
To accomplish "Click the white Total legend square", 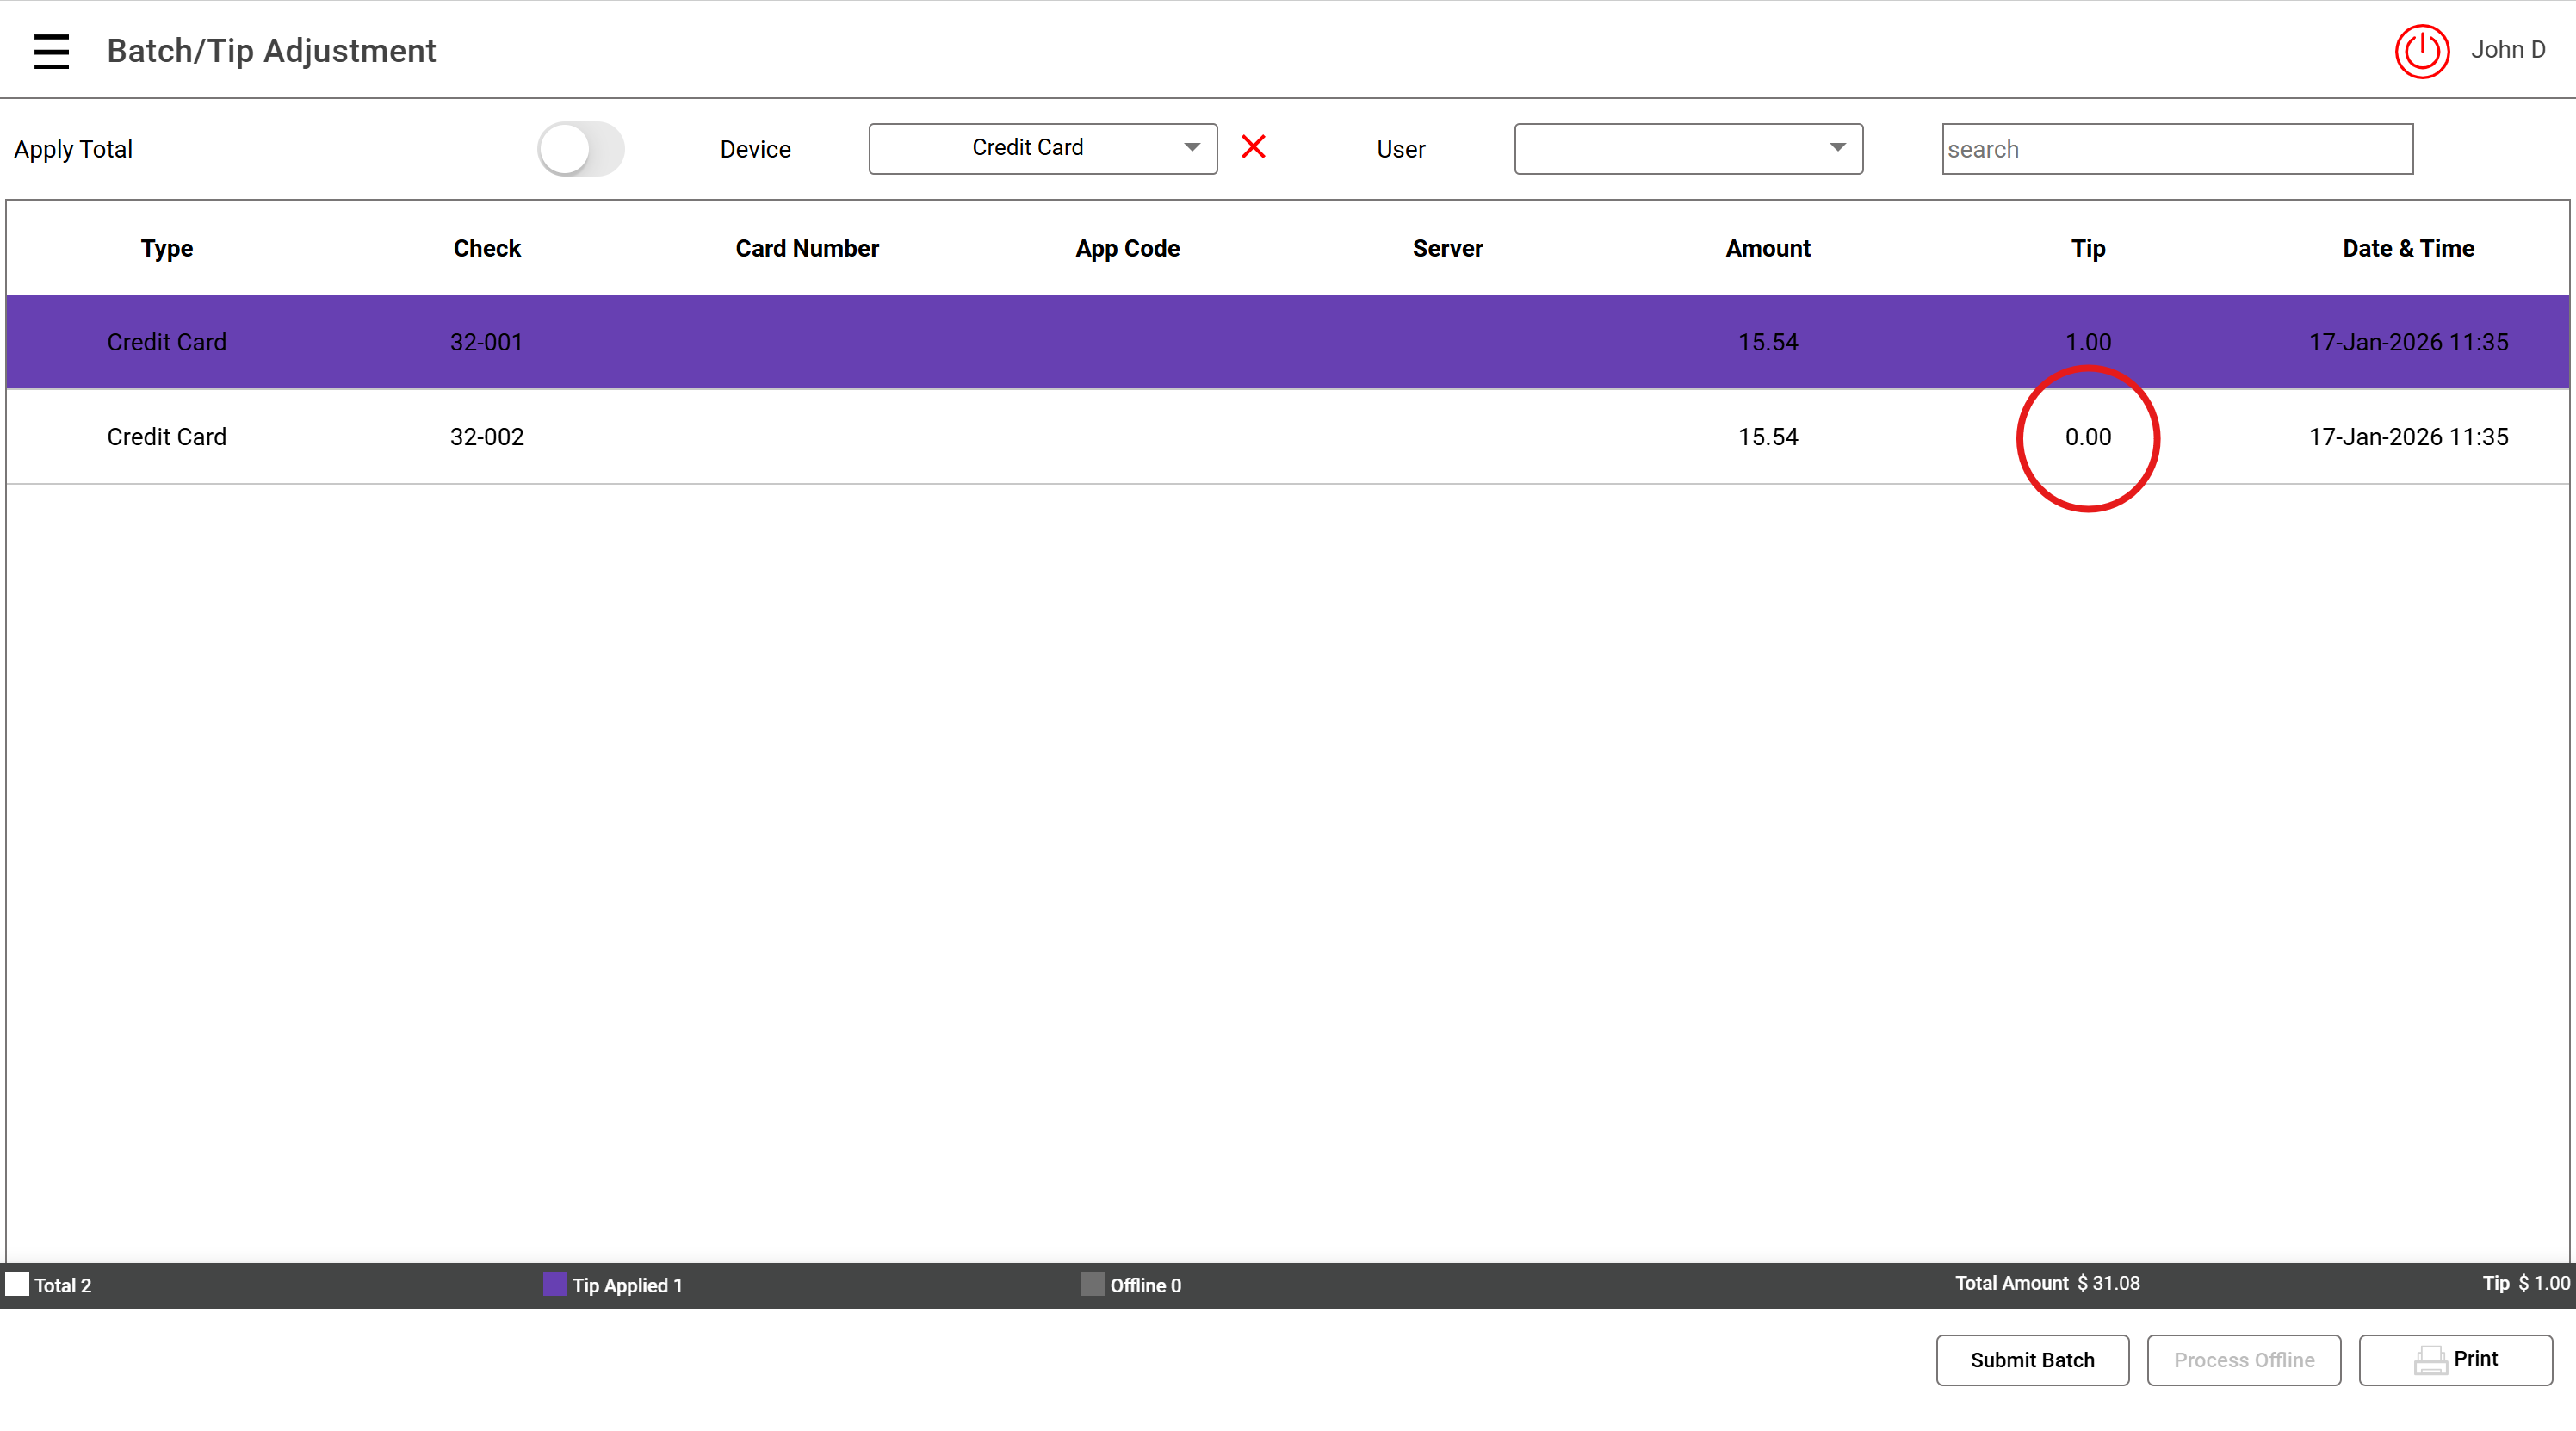I will point(17,1284).
